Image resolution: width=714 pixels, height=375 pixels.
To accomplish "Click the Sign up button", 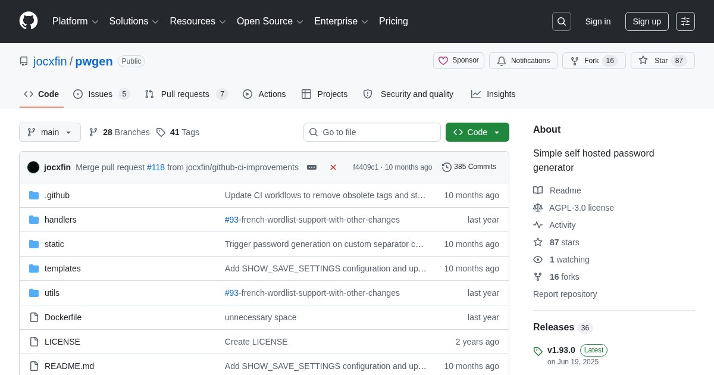I will [x=647, y=21].
